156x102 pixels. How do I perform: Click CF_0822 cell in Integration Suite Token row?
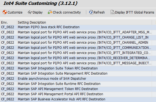click(9, 68)
